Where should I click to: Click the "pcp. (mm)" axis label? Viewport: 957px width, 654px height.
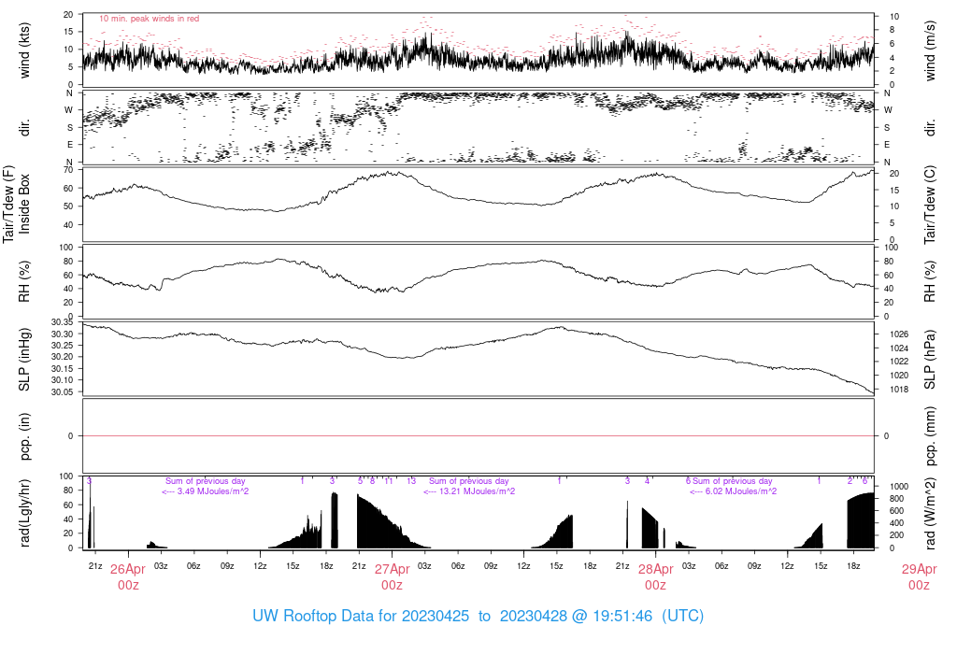tap(930, 436)
